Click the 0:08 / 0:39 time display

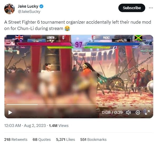click(112, 112)
